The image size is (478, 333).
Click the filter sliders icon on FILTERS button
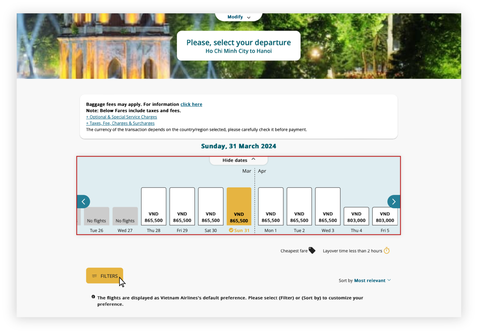pyautogui.click(x=94, y=276)
